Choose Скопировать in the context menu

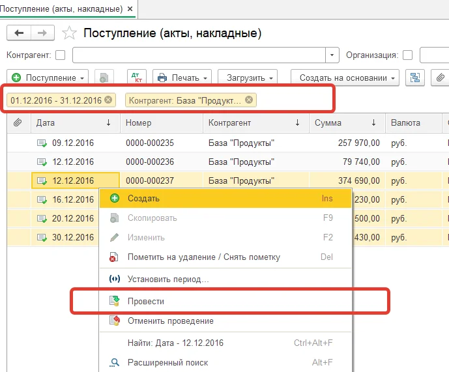click(x=225, y=218)
